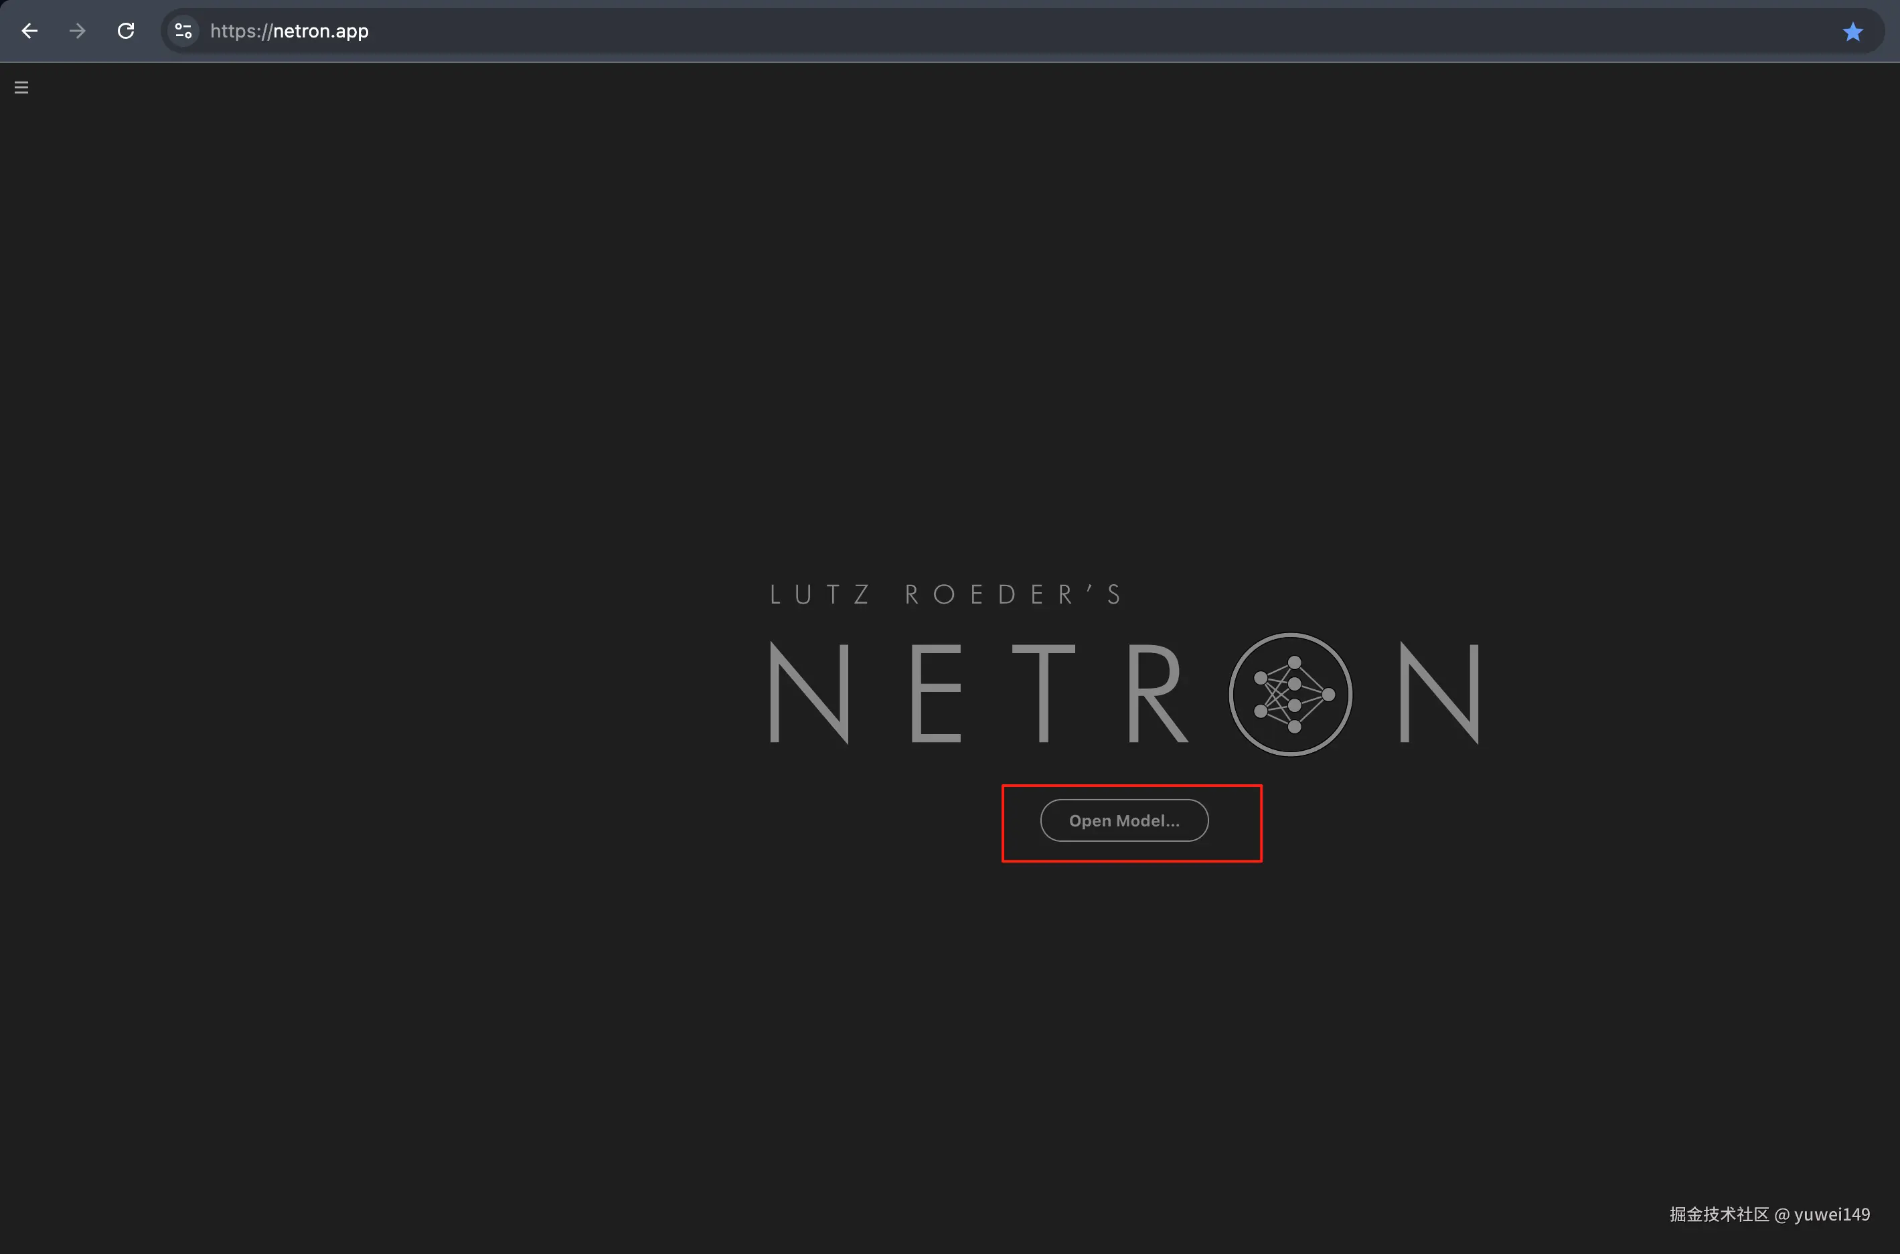The width and height of the screenshot is (1900, 1254).
Task: Click the letter E in NETRON
Action: click(x=936, y=693)
